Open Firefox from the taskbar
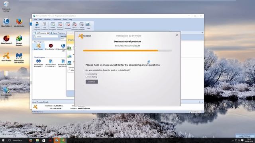This screenshot has height=143, width=255. 31,140
